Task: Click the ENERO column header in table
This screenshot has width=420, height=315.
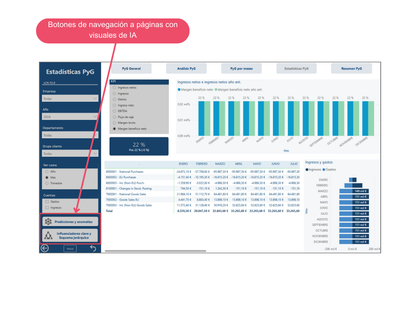Action: coord(183,164)
